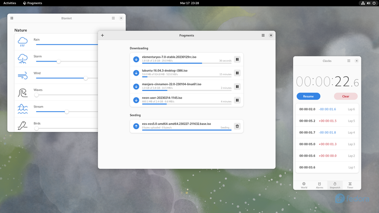Screen dimensions: 379x213
Task: Click download arrow icon of neon-user torrent
Action: (136, 100)
